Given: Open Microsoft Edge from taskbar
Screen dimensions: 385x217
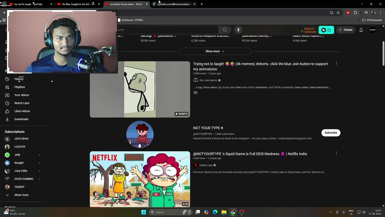Looking at the screenshot, I should (215, 212).
